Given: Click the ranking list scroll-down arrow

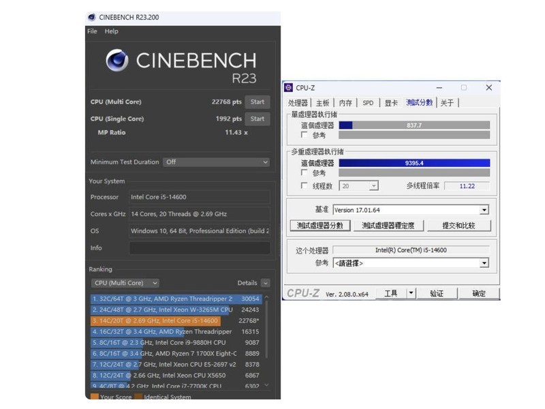Looking at the screenshot, I should pyautogui.click(x=266, y=385).
